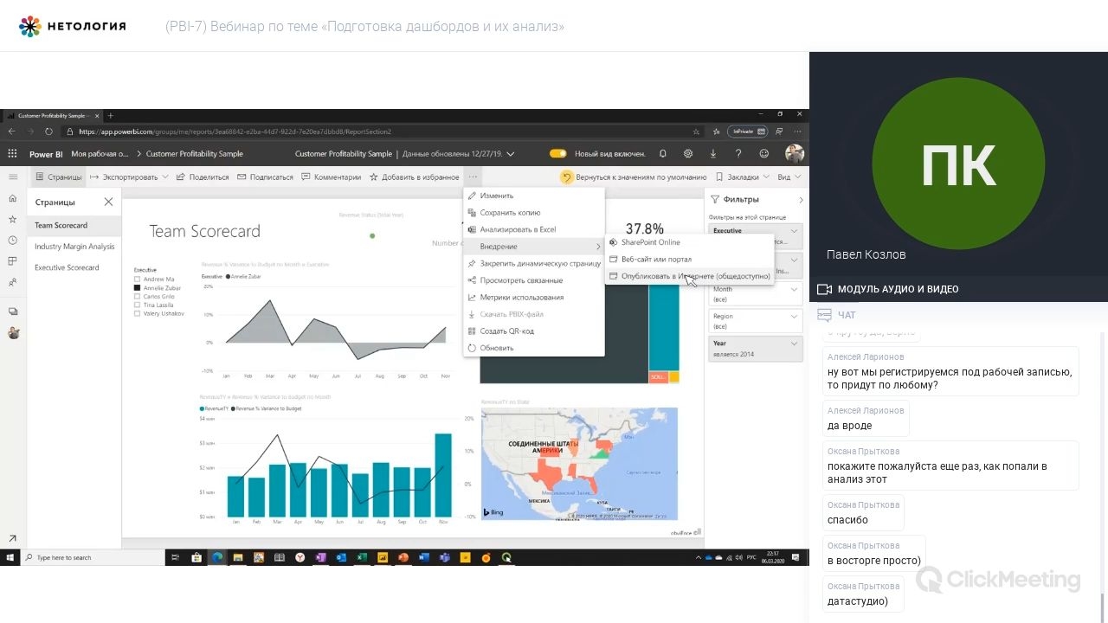
Task: Open the help question mark
Action: [738, 153]
